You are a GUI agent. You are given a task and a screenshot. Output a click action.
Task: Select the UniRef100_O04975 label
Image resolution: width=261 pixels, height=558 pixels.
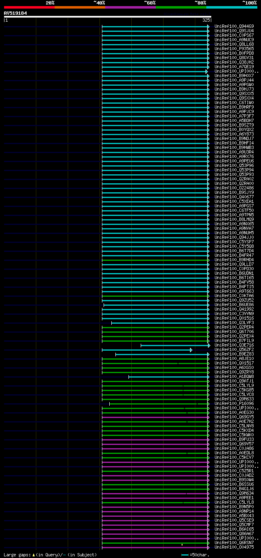tap(234, 547)
